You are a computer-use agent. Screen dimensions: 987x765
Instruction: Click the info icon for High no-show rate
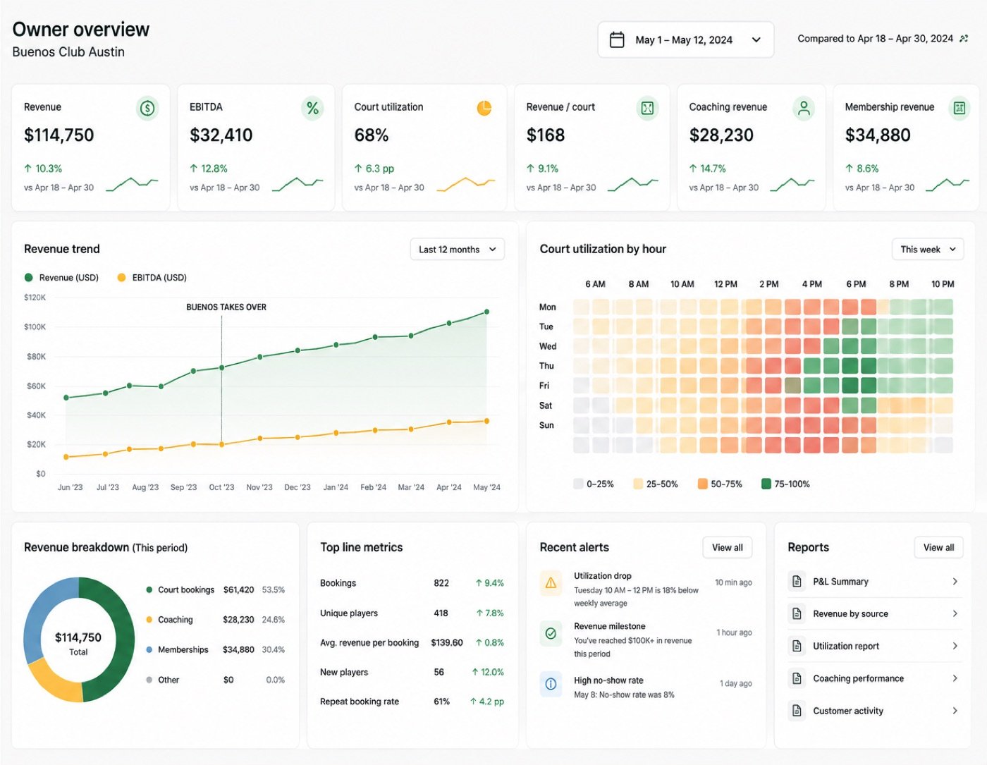[x=551, y=684]
